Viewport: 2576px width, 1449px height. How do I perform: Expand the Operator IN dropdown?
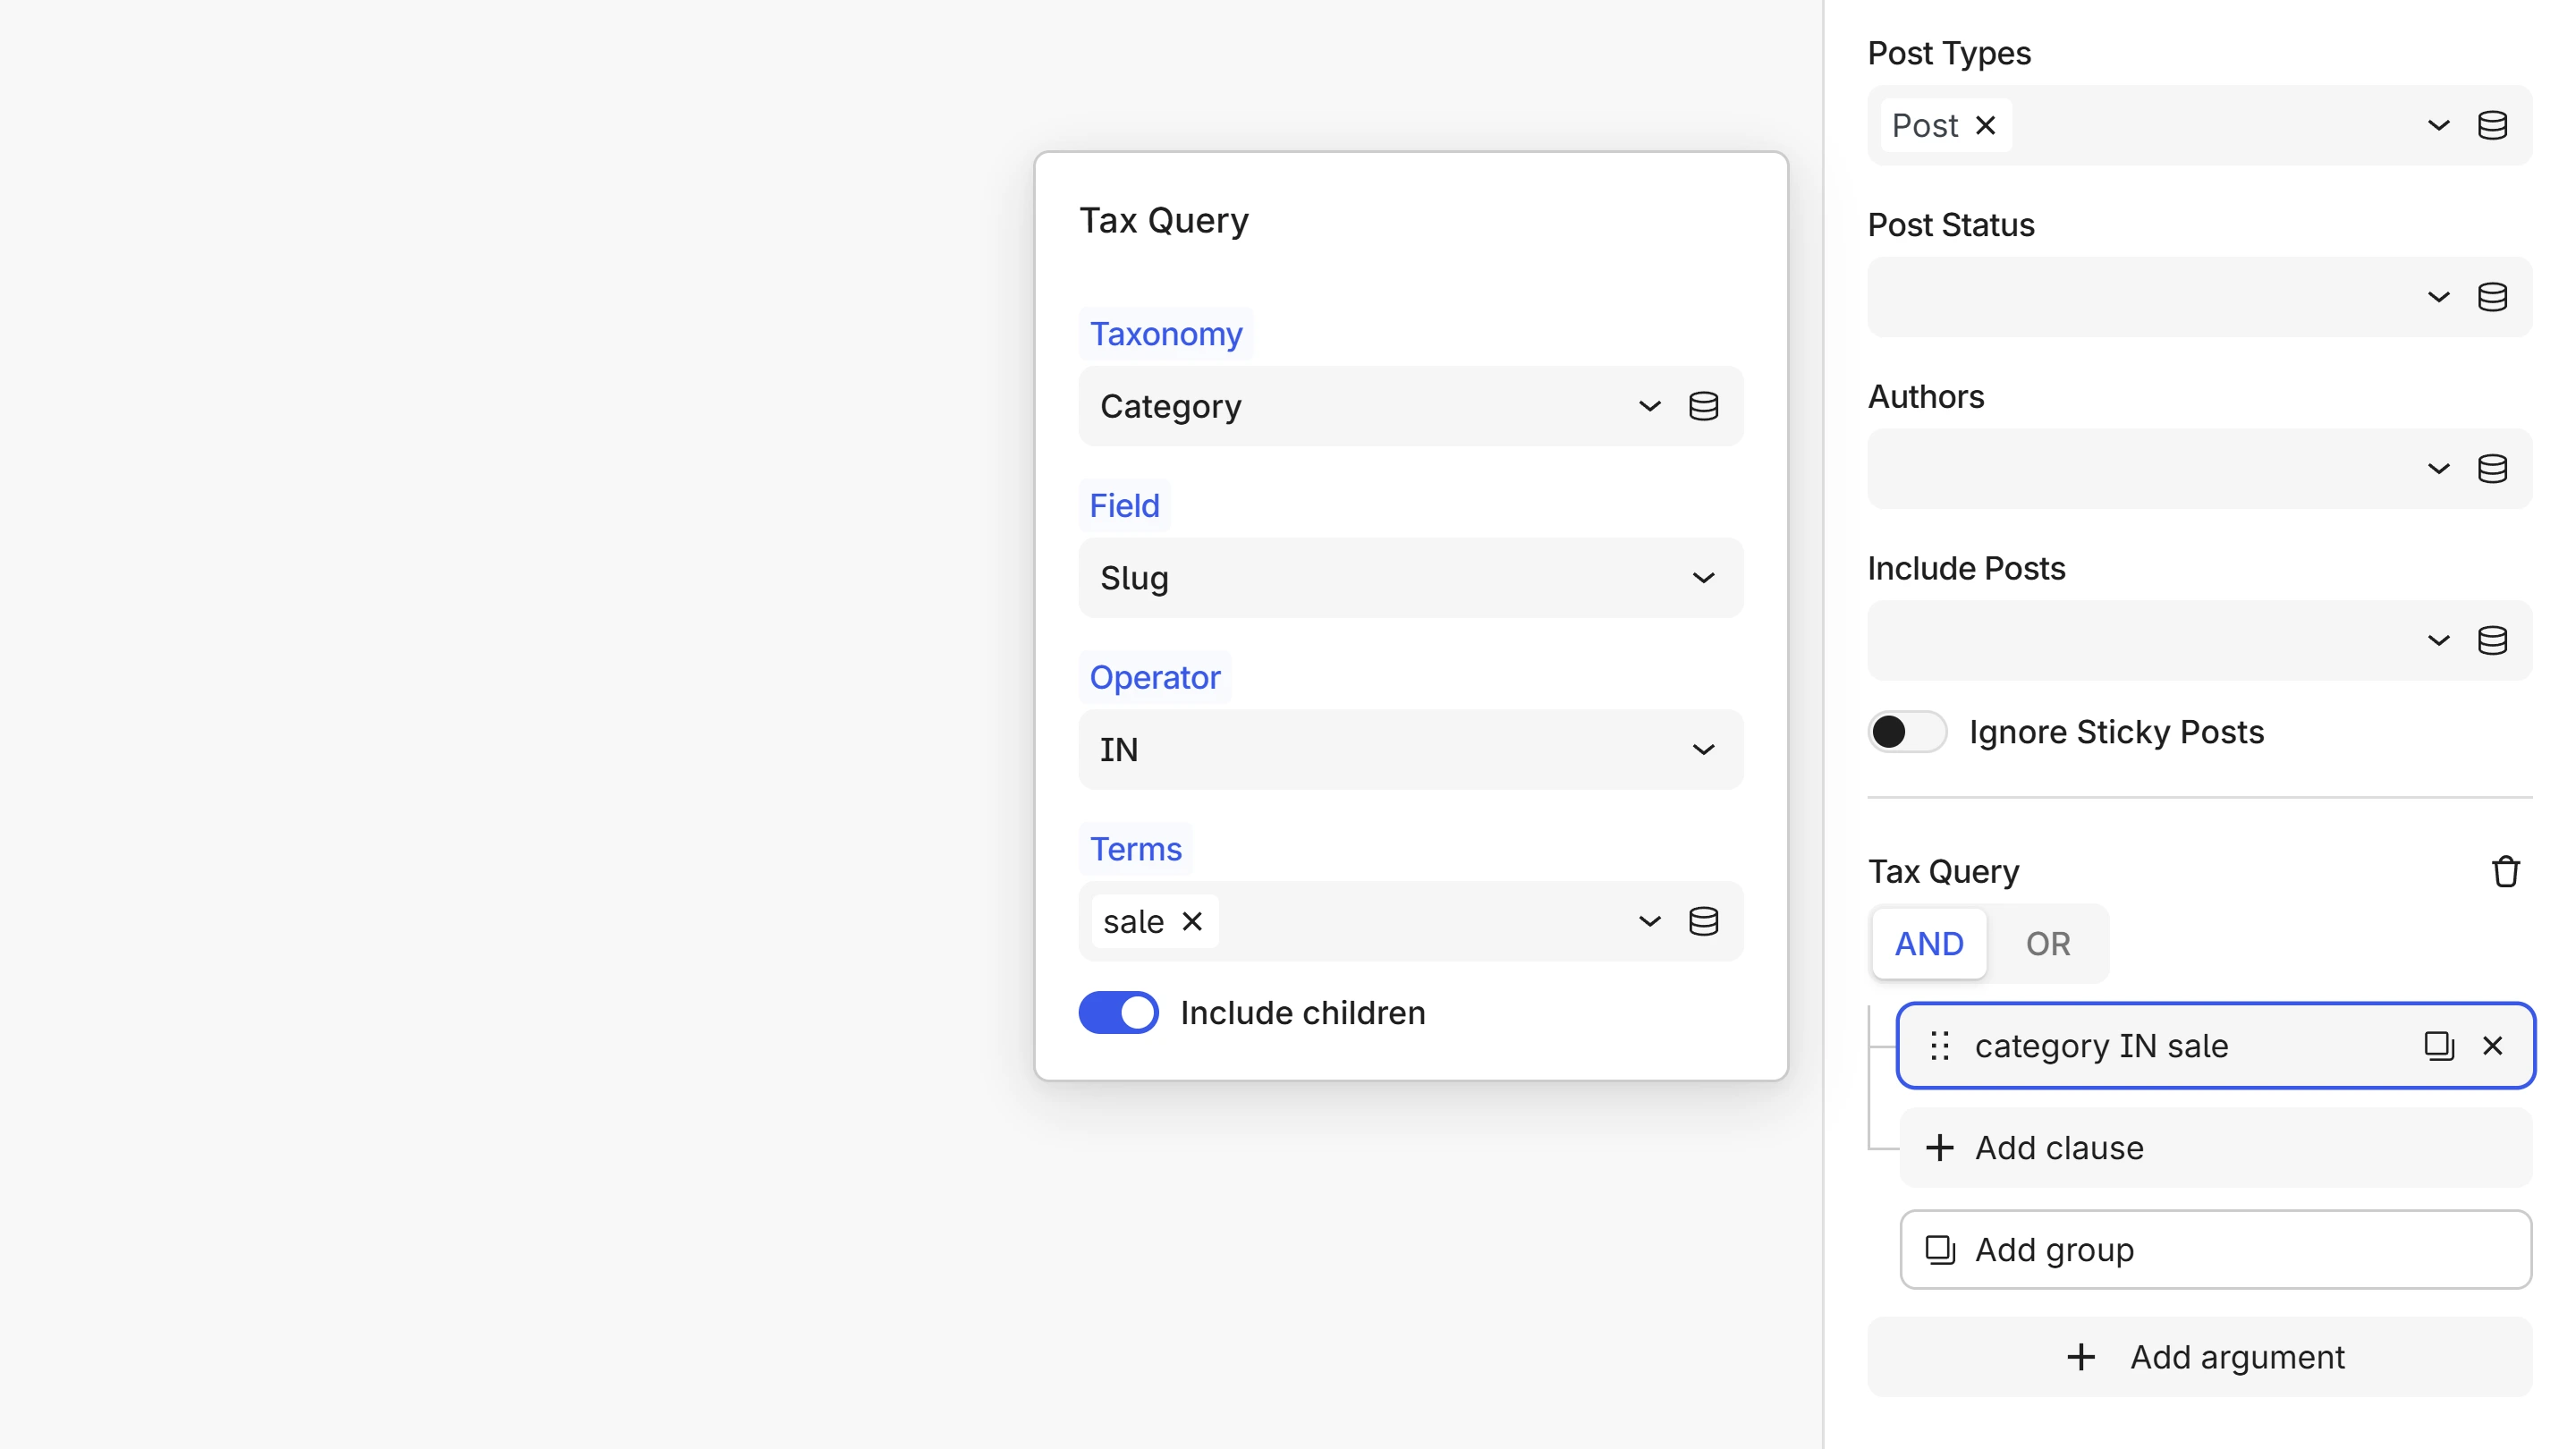pyautogui.click(x=1704, y=750)
